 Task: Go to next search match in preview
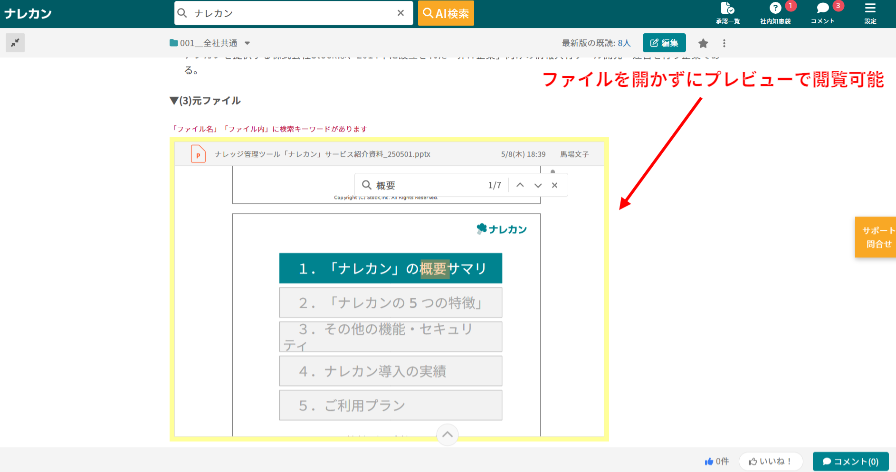[538, 185]
